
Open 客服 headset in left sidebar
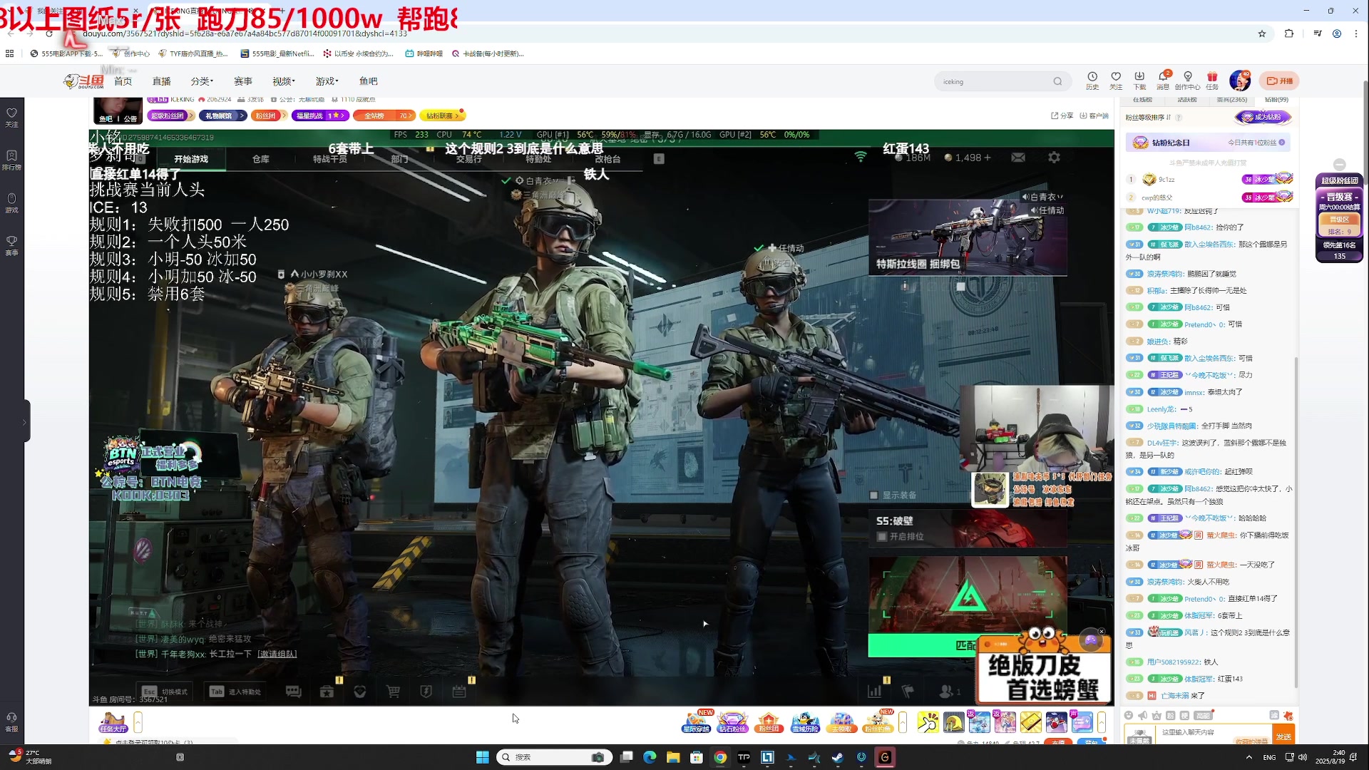pos(12,722)
